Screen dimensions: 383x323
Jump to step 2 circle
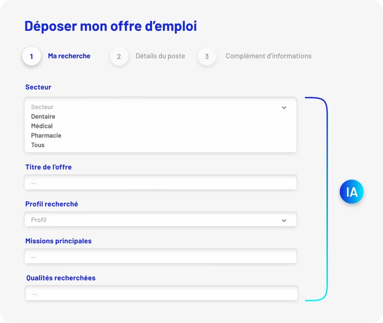point(119,57)
